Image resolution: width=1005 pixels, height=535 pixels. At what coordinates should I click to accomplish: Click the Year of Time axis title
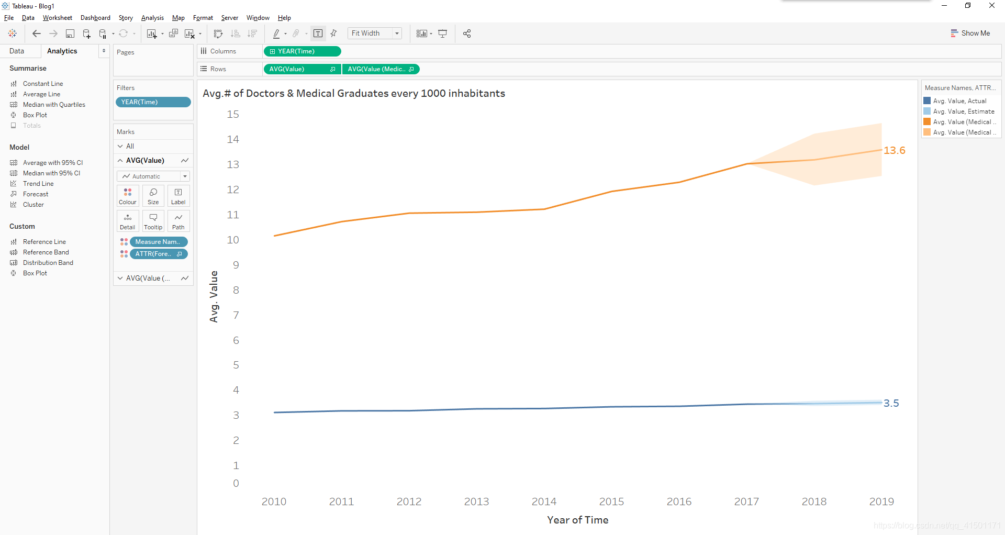[577, 520]
